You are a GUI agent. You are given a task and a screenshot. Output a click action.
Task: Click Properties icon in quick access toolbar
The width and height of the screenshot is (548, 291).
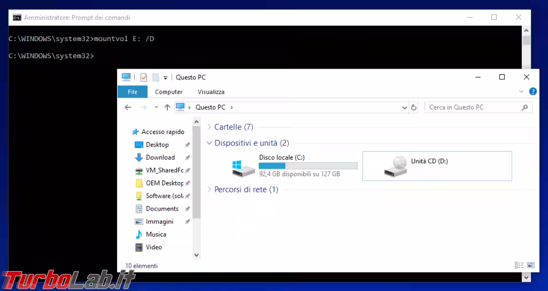(144, 77)
